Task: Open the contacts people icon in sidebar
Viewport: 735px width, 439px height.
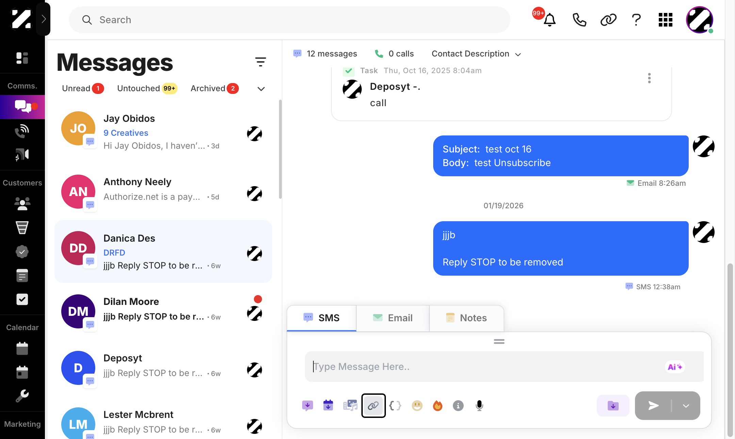Action: (22, 204)
